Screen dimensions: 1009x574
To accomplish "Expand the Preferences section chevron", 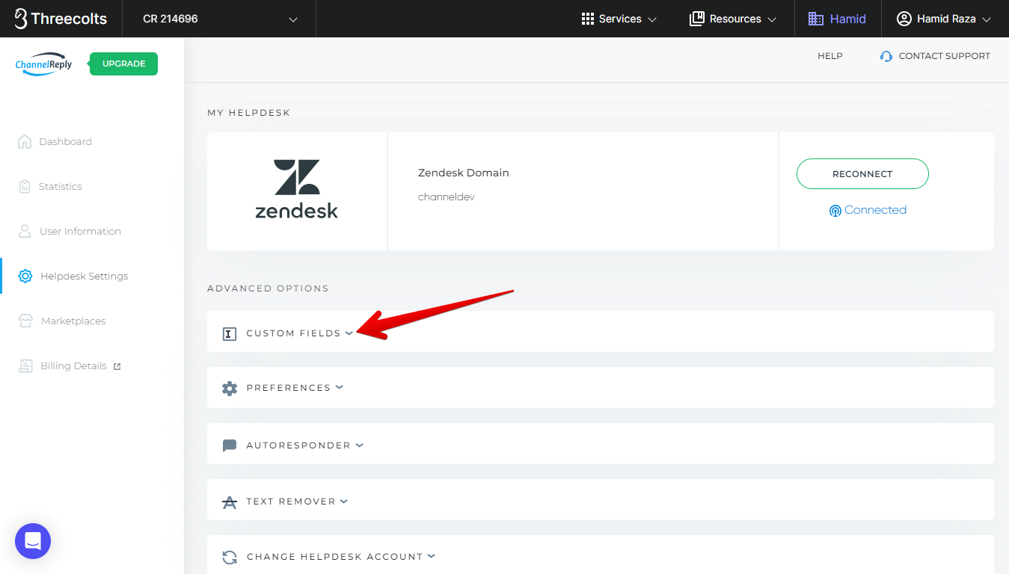I will pyautogui.click(x=340, y=387).
